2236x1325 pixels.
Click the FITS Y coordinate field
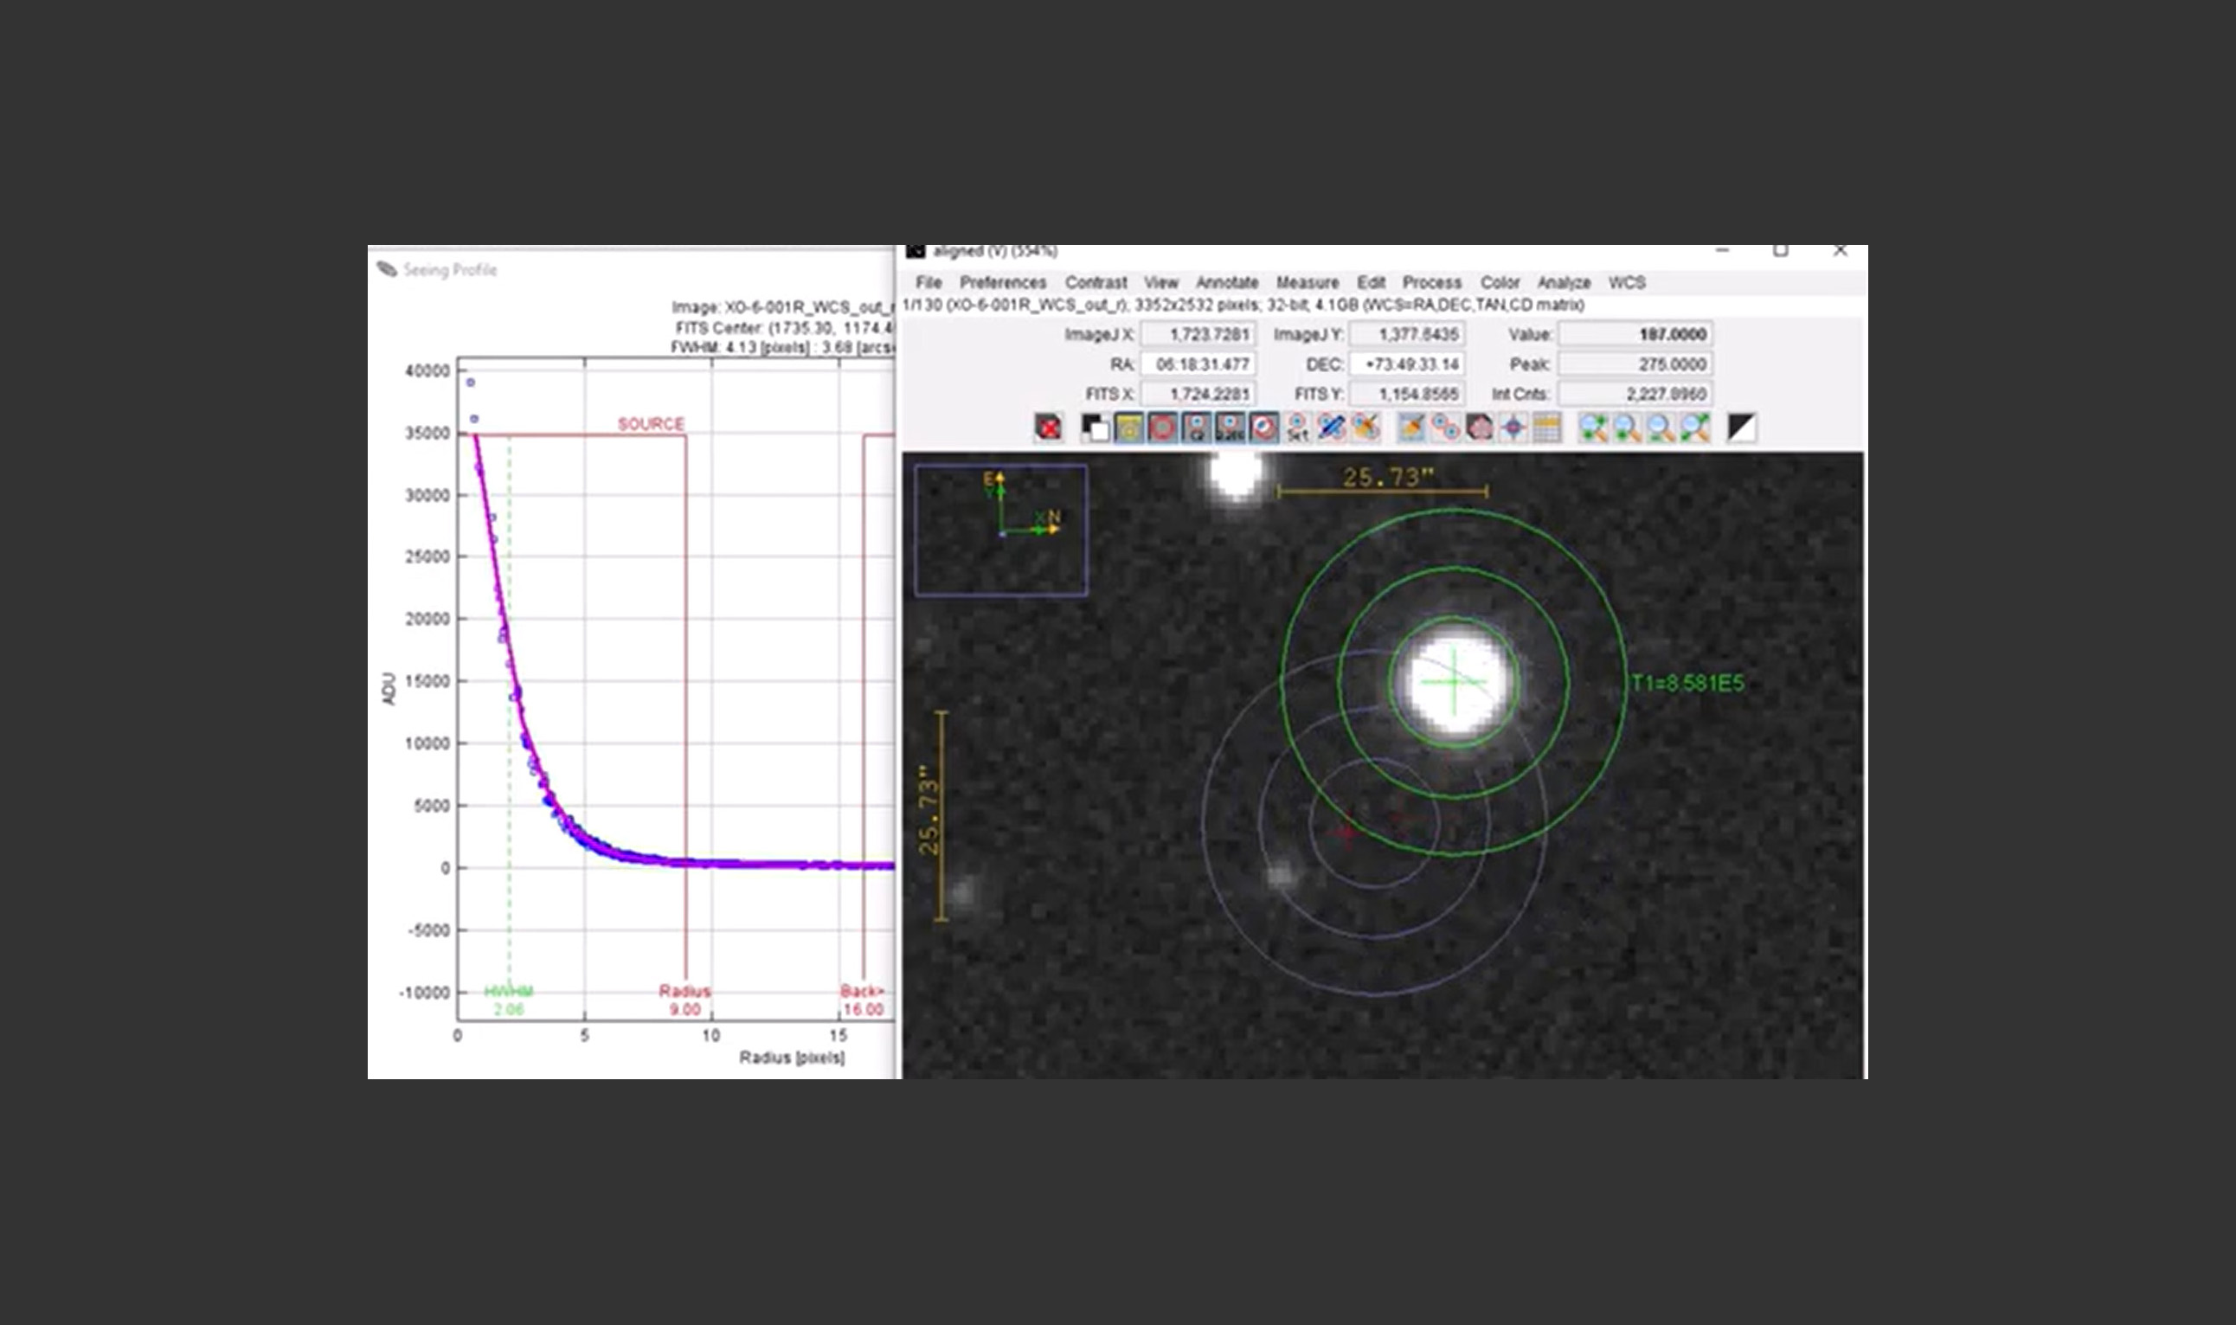[x=1406, y=394]
